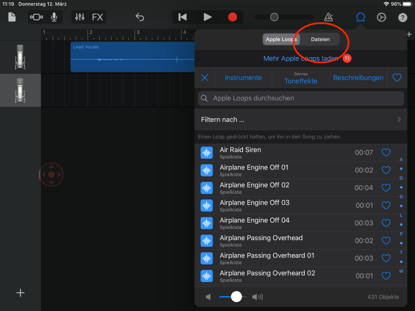Tap the undo arrow icon
The width and height of the screenshot is (415, 311).
point(140,17)
